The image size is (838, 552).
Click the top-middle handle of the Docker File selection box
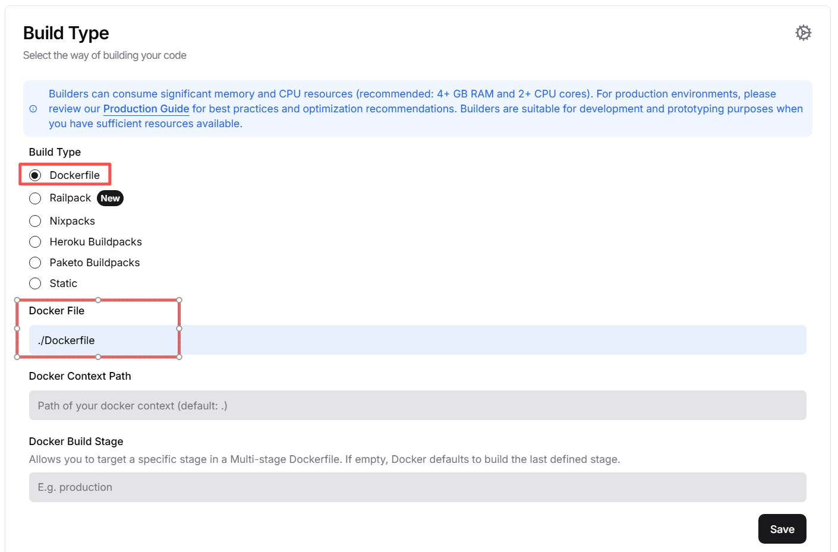(x=98, y=300)
